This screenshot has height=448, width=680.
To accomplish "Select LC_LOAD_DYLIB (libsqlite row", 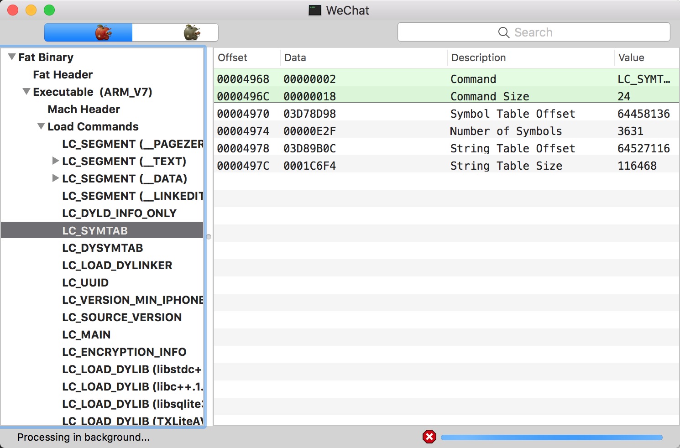I will tap(102, 404).
